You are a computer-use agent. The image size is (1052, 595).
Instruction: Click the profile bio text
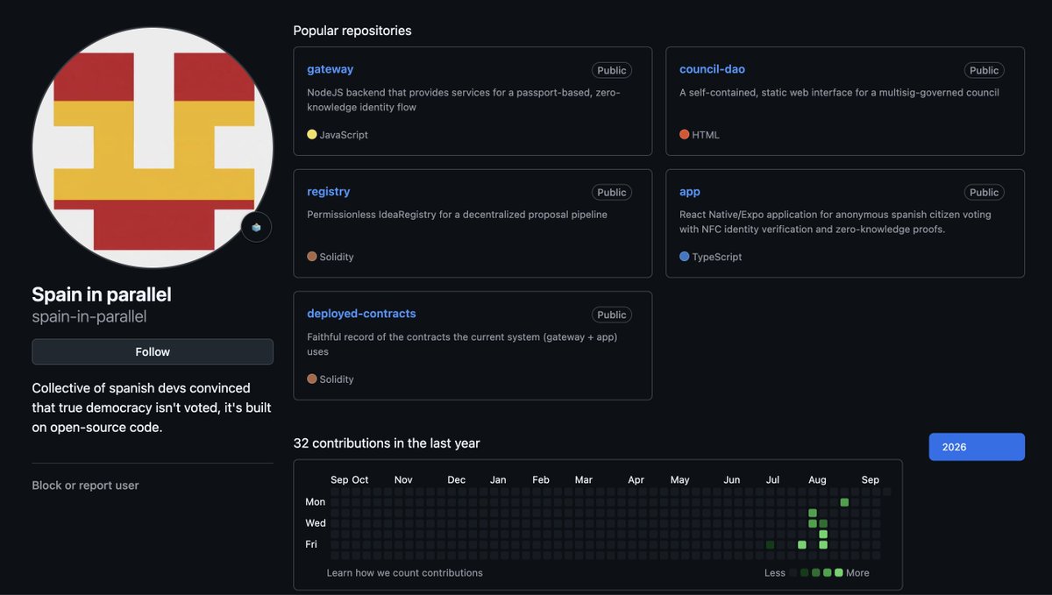(152, 407)
